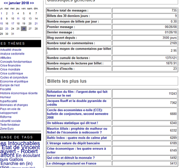Go to previous month with << arrow
Image resolution: width=180 pixels, height=168 pixels.
click(6, 3)
